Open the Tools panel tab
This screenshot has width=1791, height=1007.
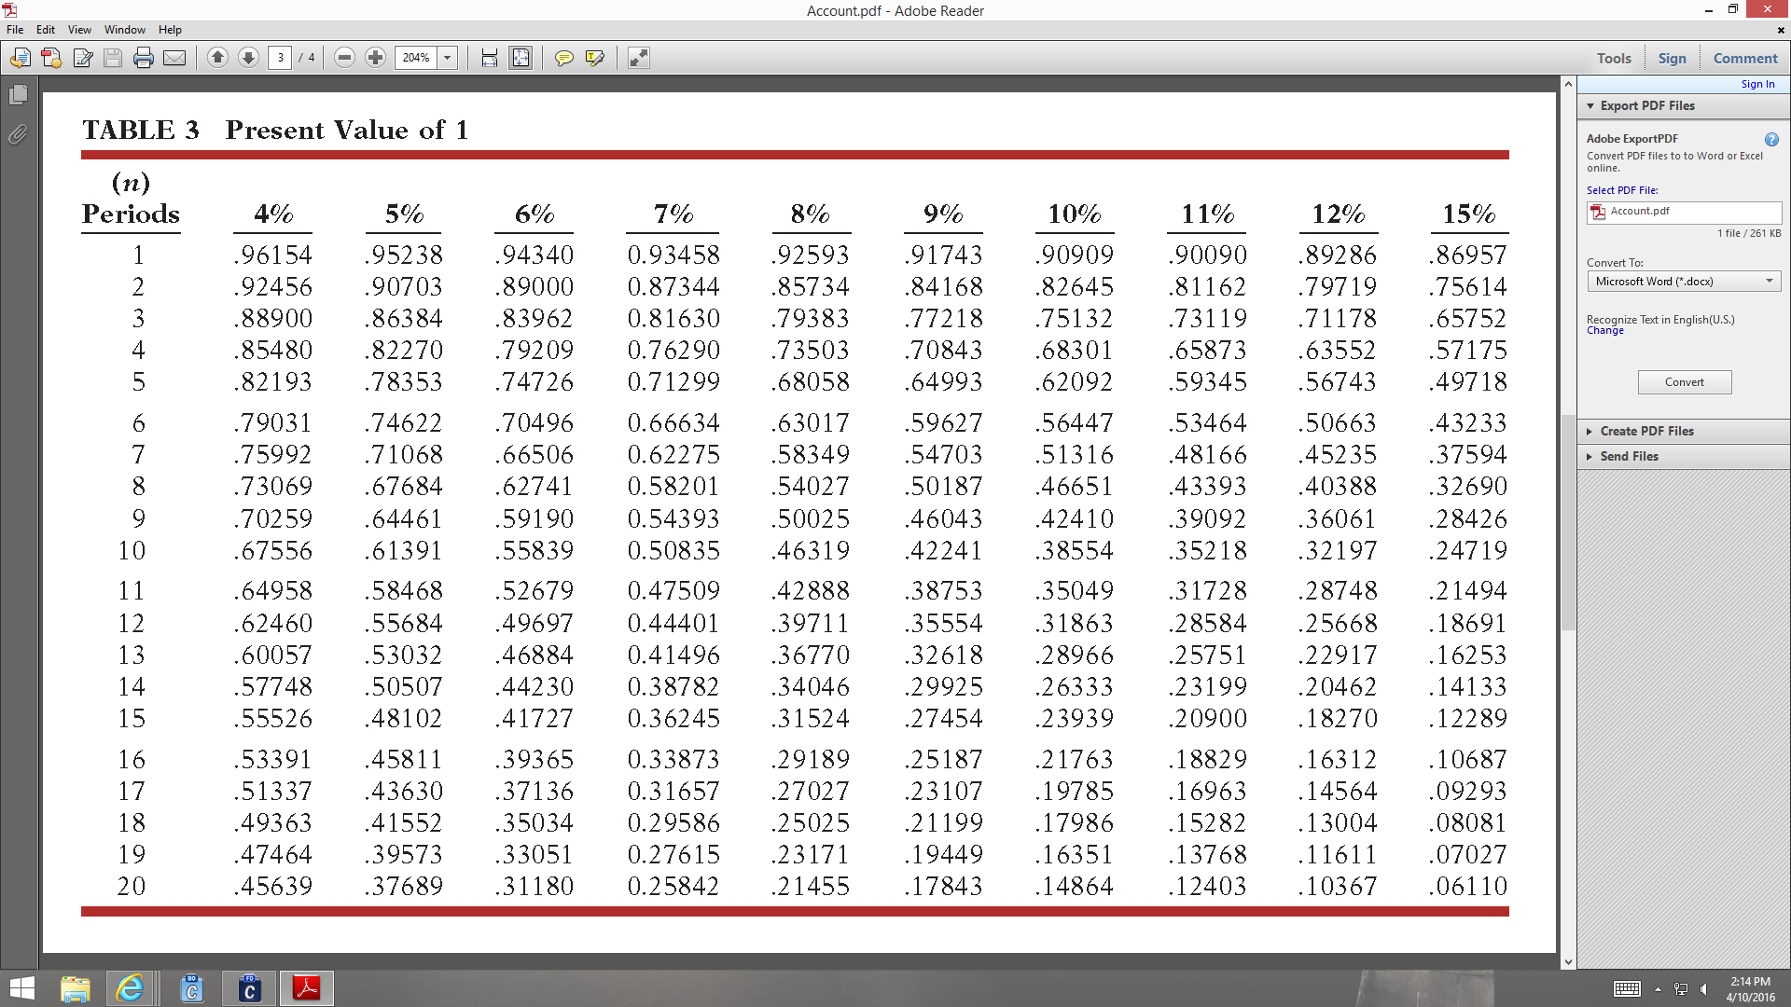pos(1614,58)
